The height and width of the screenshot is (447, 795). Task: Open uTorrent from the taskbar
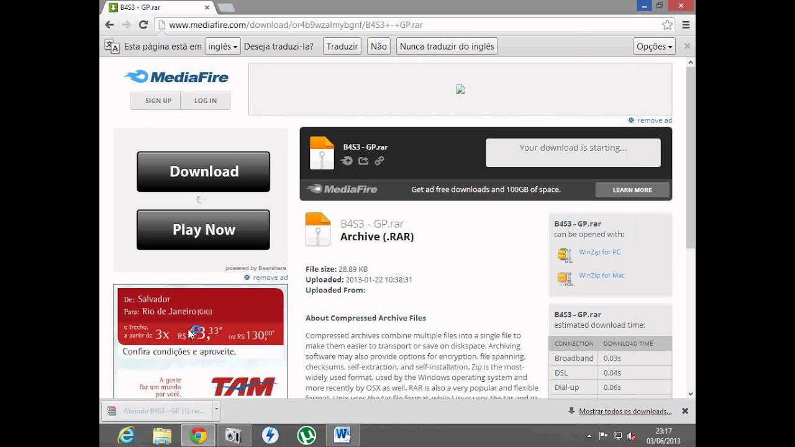click(306, 435)
